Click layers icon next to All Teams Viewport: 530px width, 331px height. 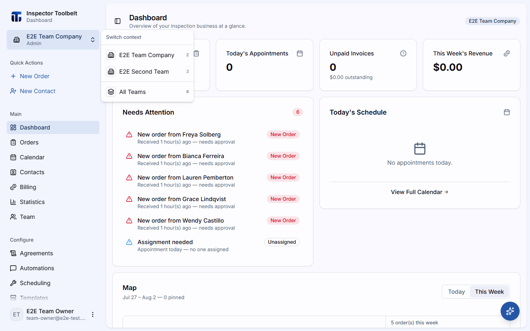coord(111,92)
